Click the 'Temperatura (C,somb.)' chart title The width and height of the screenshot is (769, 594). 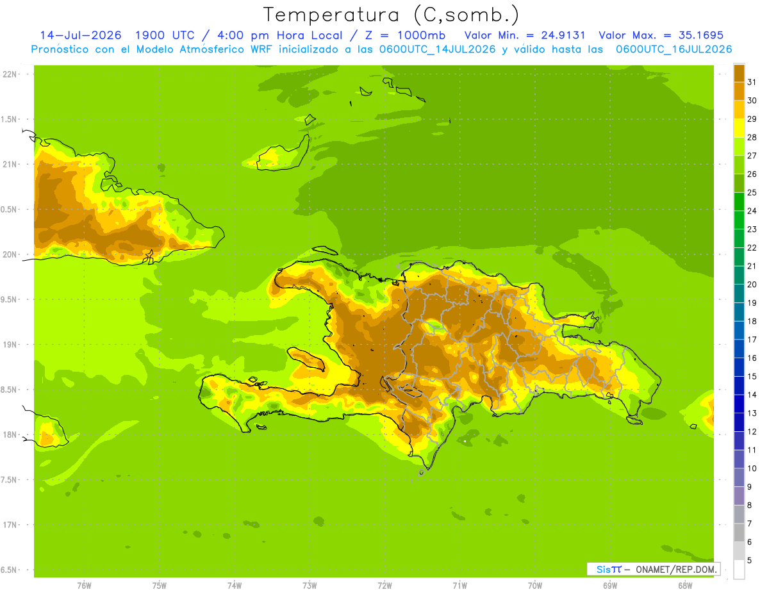391,15
